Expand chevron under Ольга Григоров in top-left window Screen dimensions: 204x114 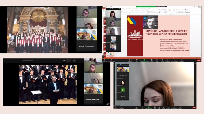point(86,51)
